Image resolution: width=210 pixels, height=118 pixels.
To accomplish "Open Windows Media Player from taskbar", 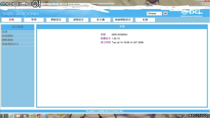I will tap(25, 116).
